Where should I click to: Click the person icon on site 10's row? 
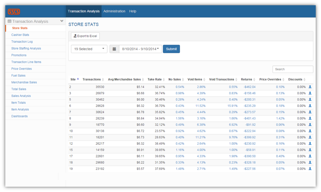point(310,131)
